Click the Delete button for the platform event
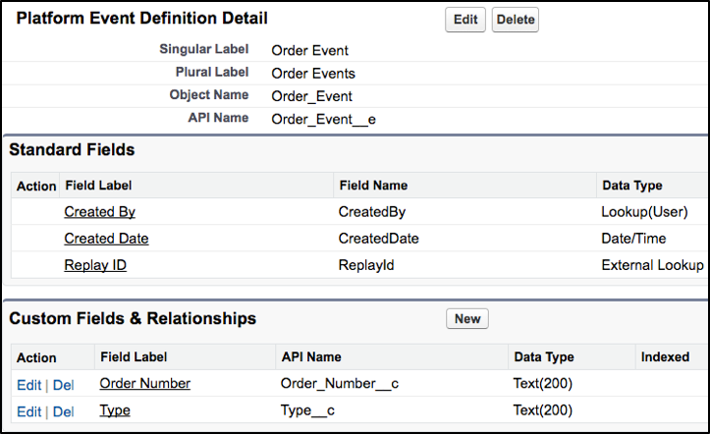Image resolution: width=710 pixels, height=434 pixels. [x=516, y=20]
